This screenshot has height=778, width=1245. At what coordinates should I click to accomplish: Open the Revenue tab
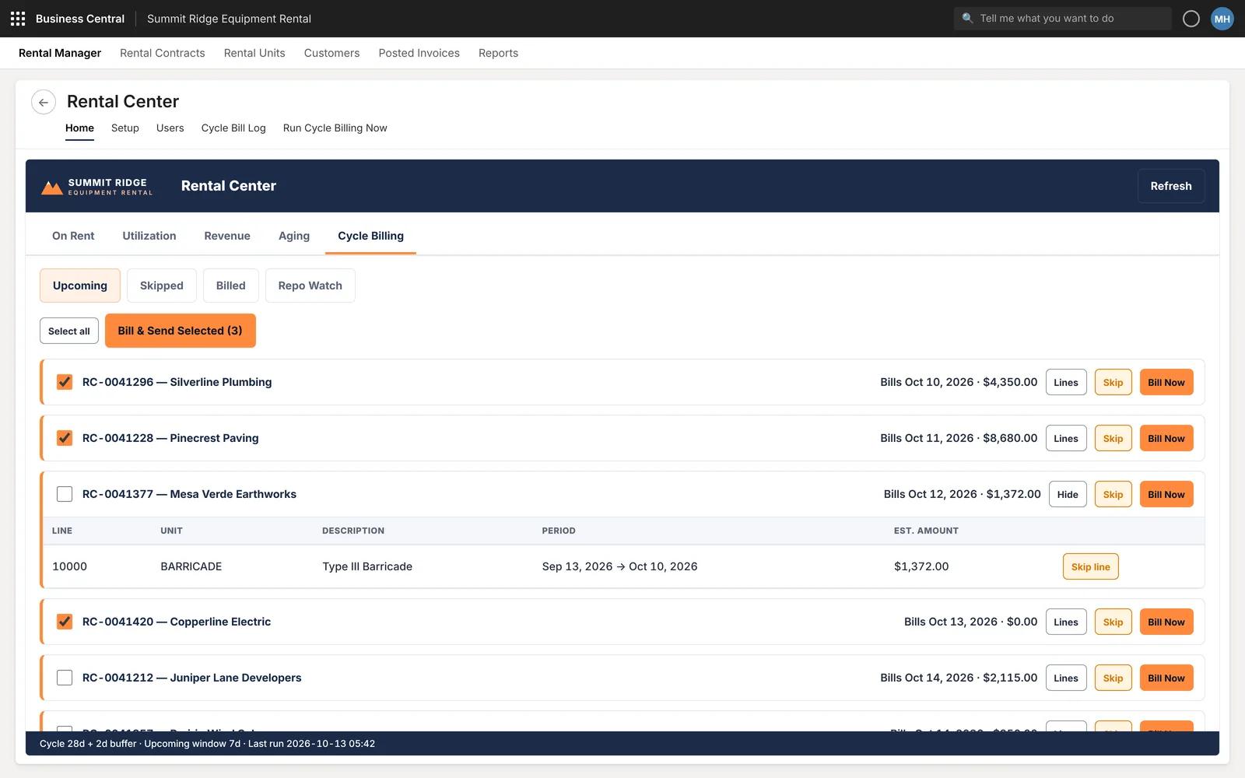click(227, 236)
